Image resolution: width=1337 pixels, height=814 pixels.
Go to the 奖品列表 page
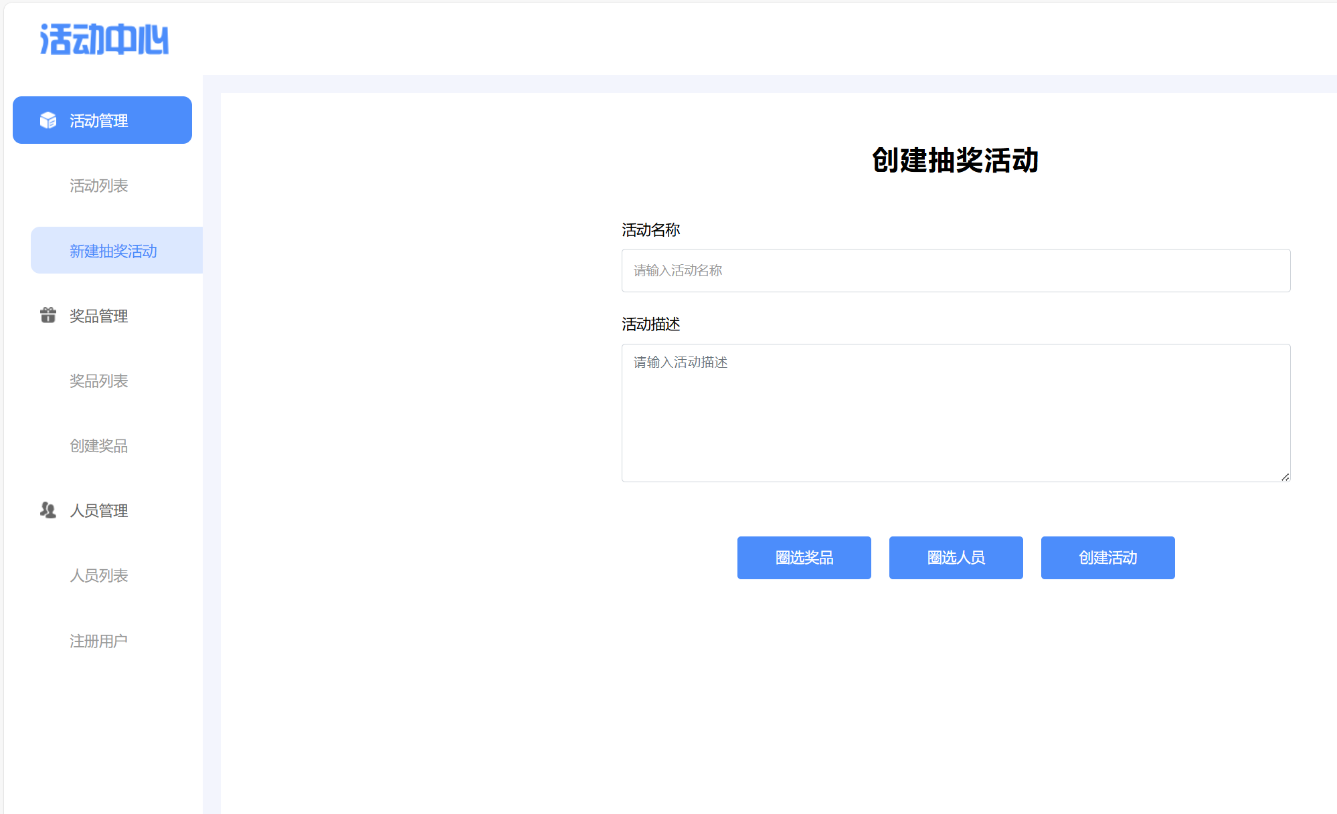(99, 381)
